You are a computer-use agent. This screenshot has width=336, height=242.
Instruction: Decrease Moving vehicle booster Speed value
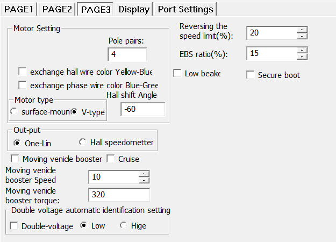144,180
